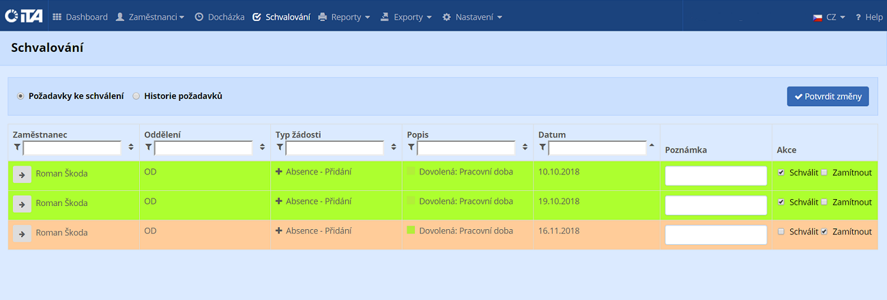This screenshot has width=887, height=300.
Task: Click the iTA logo in the navbar
Action: (x=24, y=16)
